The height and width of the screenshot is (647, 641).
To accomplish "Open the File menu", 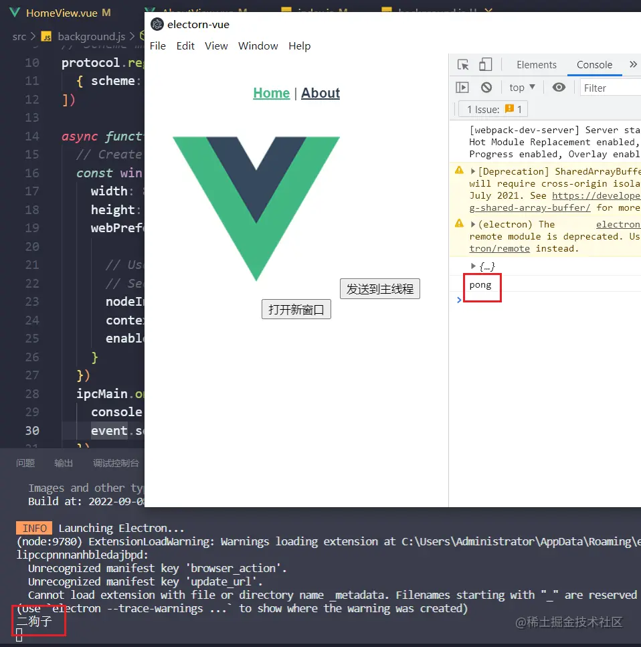I will [x=158, y=45].
